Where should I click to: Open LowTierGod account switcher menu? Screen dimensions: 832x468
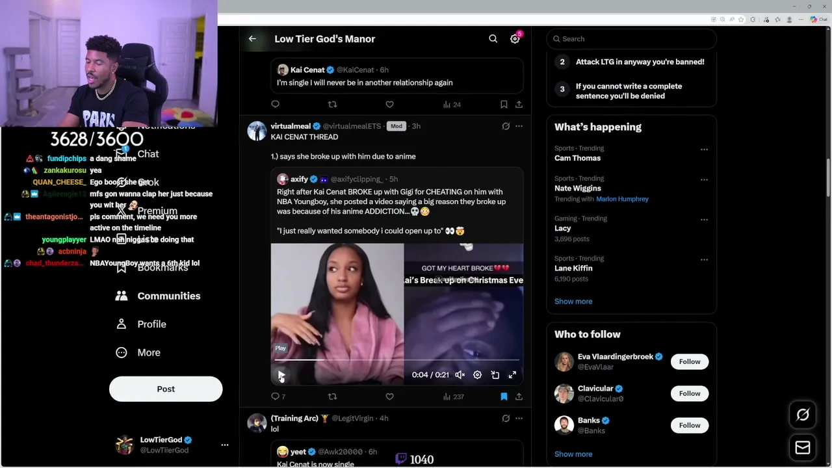point(225,445)
